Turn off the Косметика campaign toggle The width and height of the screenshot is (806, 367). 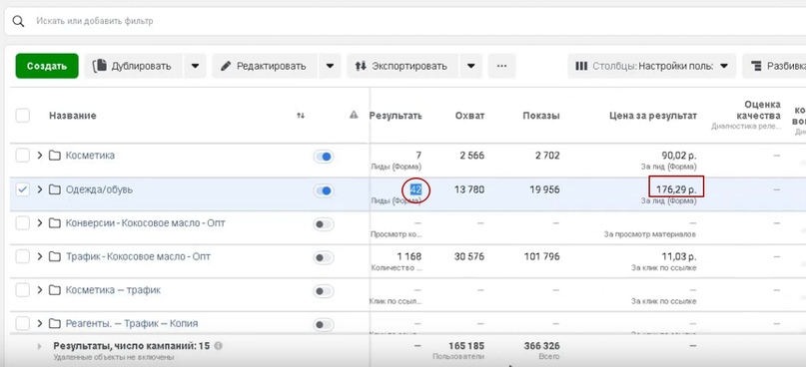point(324,157)
